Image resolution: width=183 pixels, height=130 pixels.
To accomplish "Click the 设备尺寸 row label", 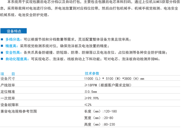I will (x=8, y=78).
